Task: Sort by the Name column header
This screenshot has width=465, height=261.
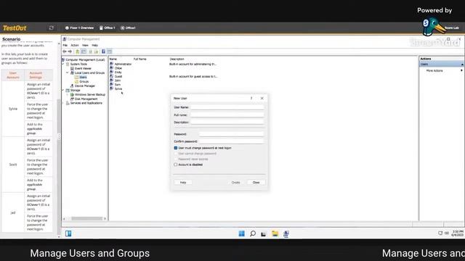Action: tap(113, 59)
